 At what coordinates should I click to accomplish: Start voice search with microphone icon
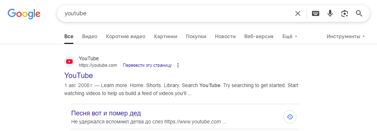pyautogui.click(x=330, y=13)
